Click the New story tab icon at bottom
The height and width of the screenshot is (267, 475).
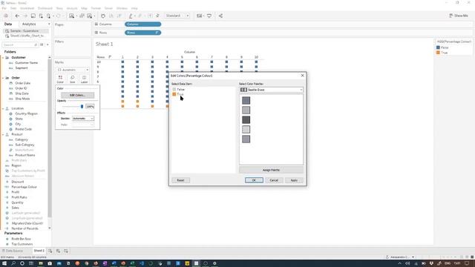pos(66,251)
